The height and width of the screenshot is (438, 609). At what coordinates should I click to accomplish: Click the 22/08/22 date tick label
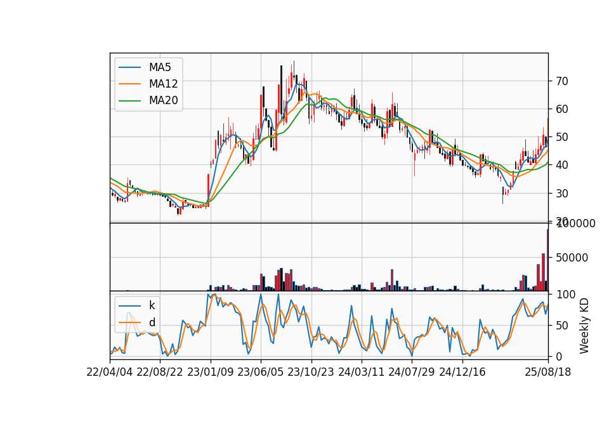point(160,372)
